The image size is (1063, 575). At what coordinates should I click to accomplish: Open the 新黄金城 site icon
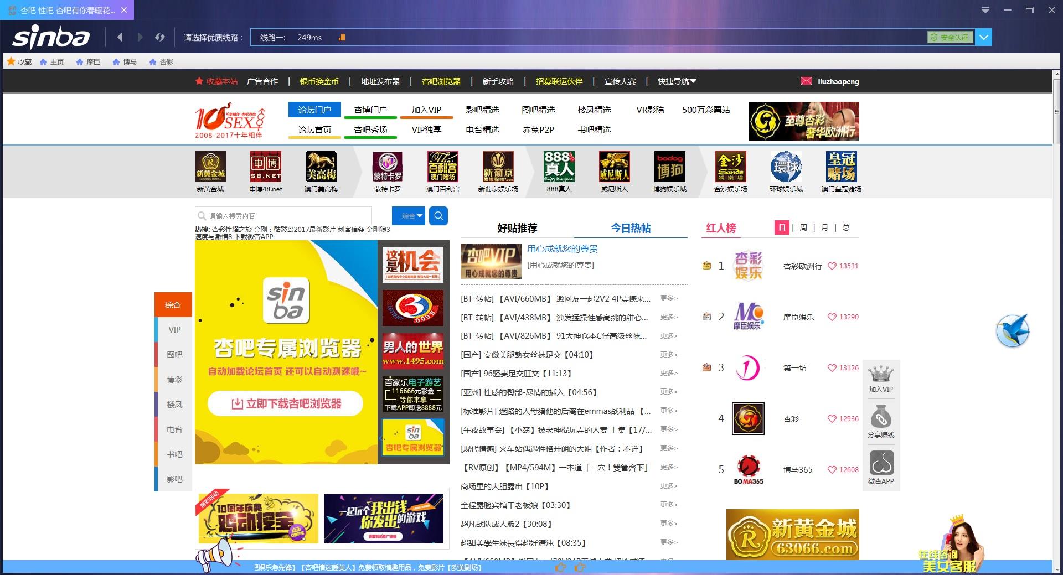tap(210, 167)
